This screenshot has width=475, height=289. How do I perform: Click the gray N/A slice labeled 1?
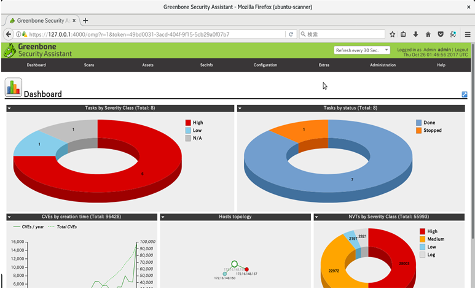(x=74, y=129)
